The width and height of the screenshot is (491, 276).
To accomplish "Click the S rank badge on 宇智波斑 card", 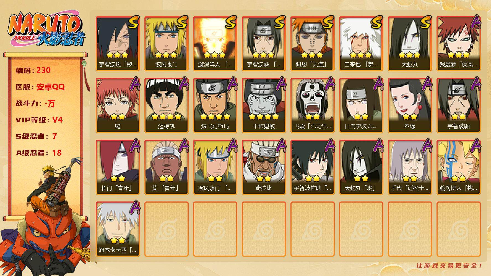I will pos(134,22).
